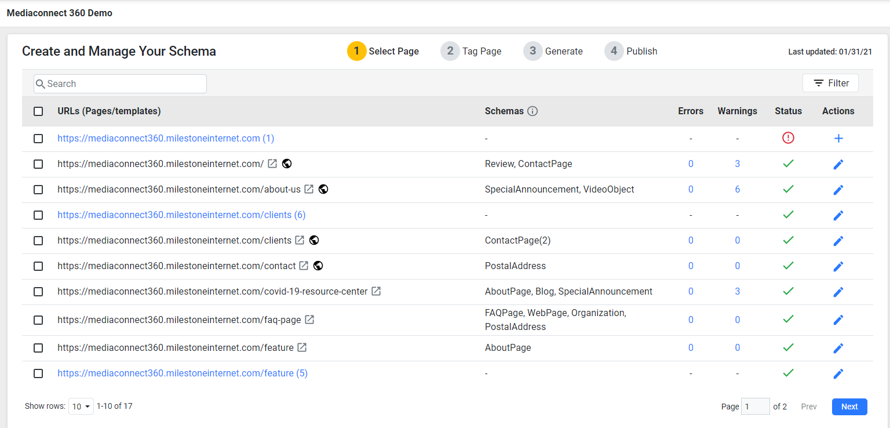
Task: Click the "URLs (Pages/templates)" column header
Action: 109,111
